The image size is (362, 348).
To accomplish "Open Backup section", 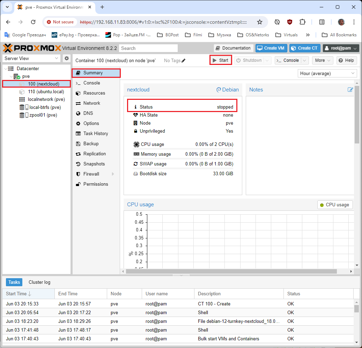I will coord(96,144).
